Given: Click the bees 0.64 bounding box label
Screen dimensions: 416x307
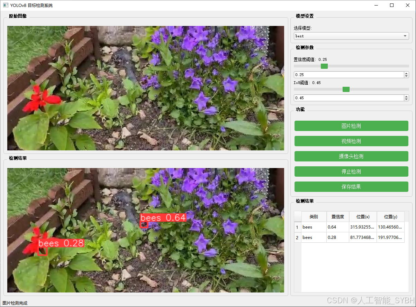Looking at the screenshot, I should [163, 218].
